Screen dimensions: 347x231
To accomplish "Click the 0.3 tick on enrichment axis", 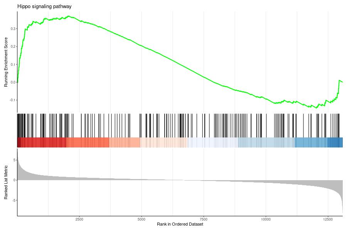I will click(x=13, y=29).
